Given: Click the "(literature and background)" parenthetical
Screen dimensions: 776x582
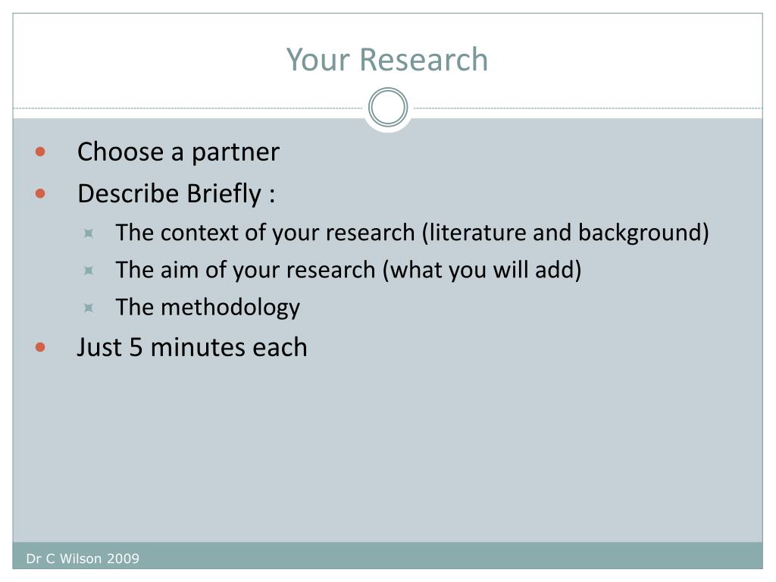Looking at the screenshot, I should [x=565, y=233].
